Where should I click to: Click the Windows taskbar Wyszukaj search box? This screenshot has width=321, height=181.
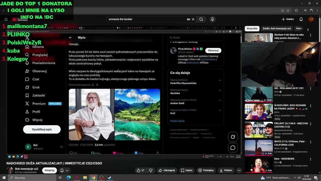click(33, 178)
